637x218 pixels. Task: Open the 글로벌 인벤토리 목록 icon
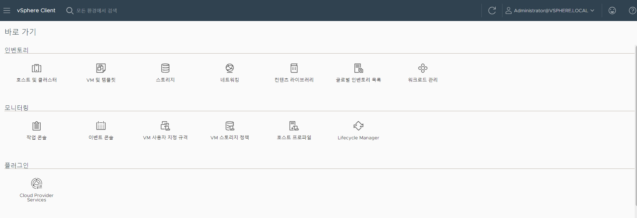point(358,68)
